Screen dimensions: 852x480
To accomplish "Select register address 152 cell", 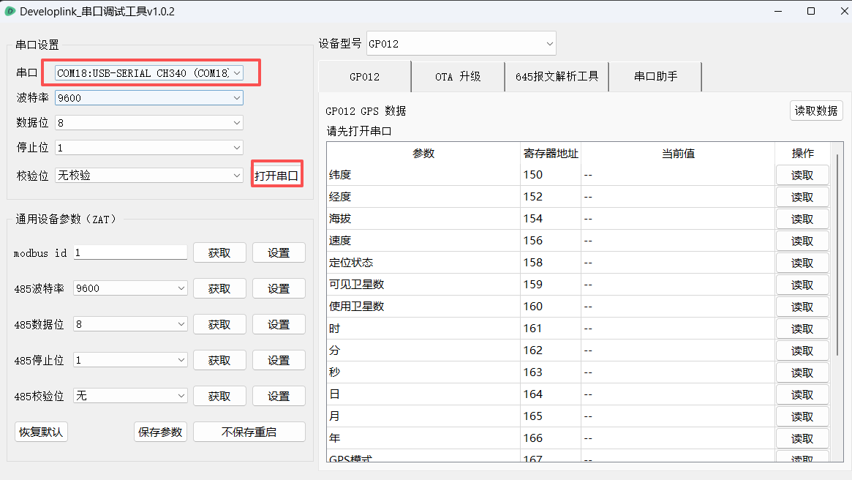I will [x=551, y=197].
